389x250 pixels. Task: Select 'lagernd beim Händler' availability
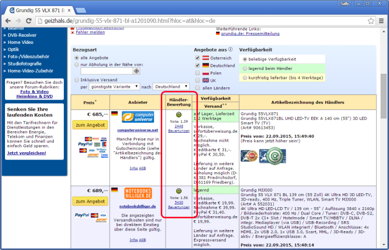click(x=245, y=68)
